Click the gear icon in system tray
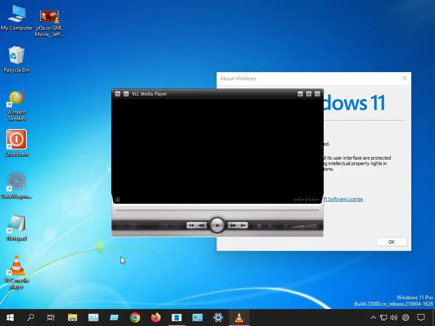 [x=406, y=318]
